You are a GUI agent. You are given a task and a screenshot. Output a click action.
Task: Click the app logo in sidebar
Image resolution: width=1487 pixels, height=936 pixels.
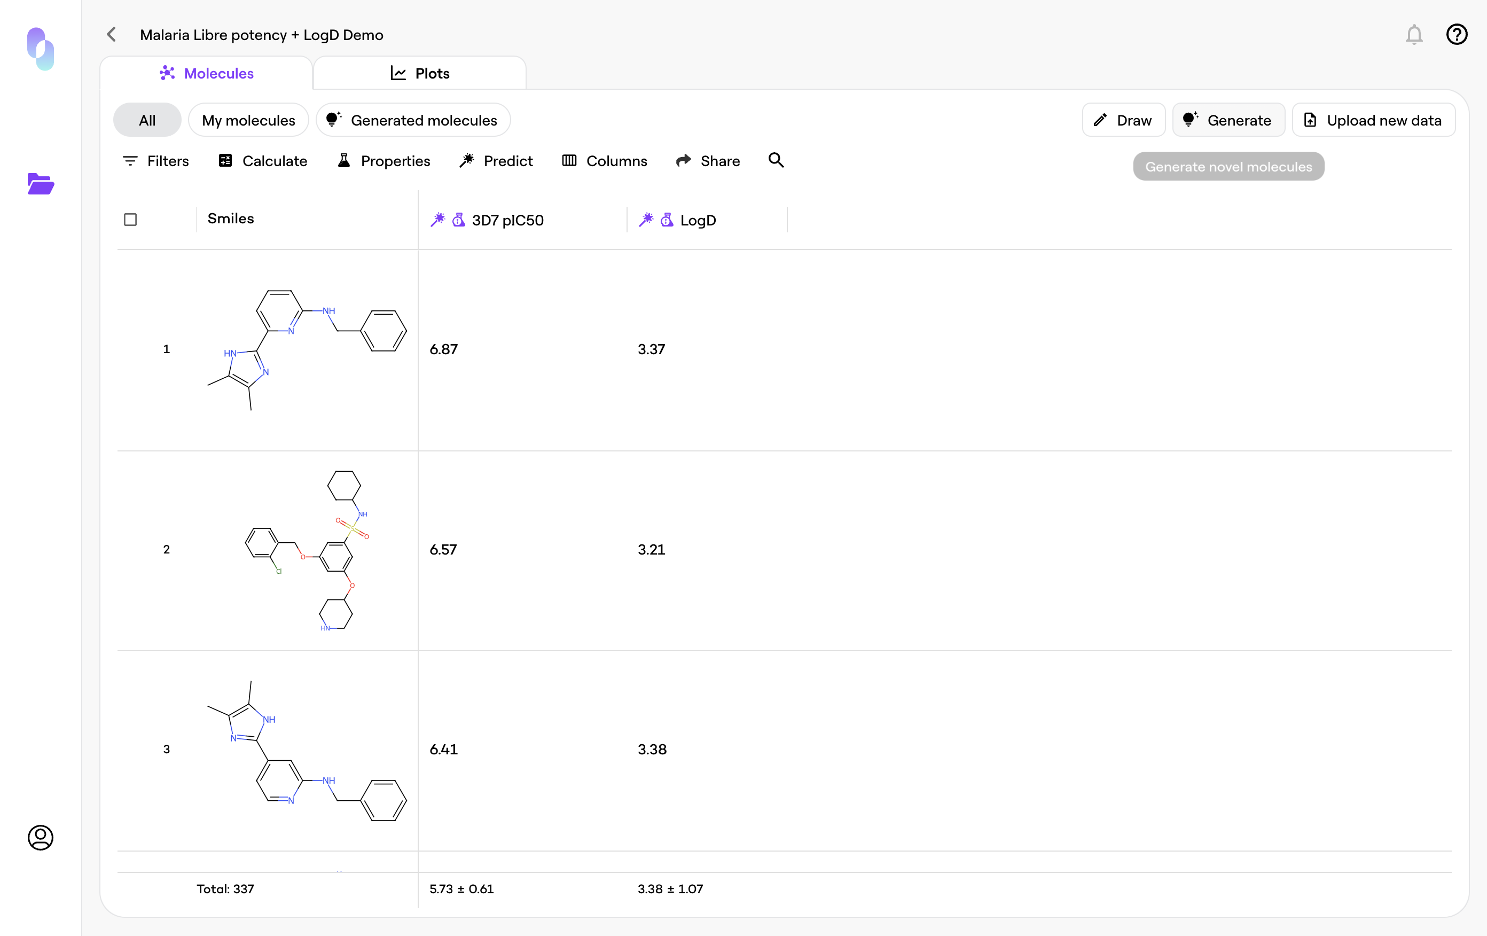[x=41, y=49]
